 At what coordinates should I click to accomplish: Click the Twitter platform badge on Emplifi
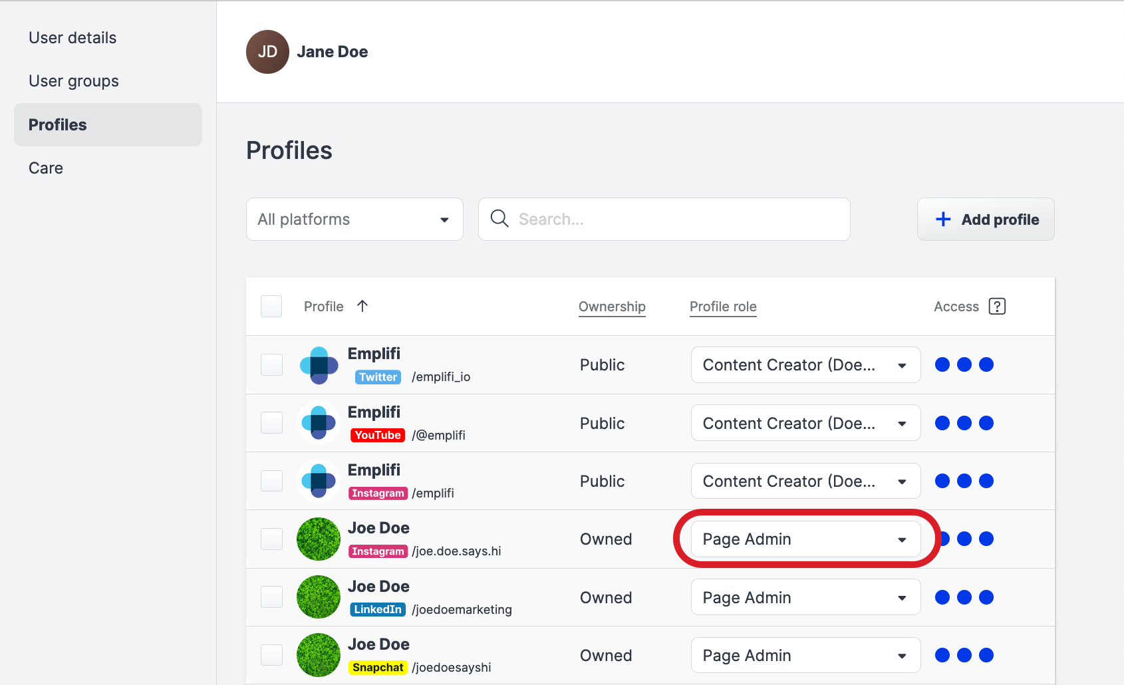coord(377,376)
